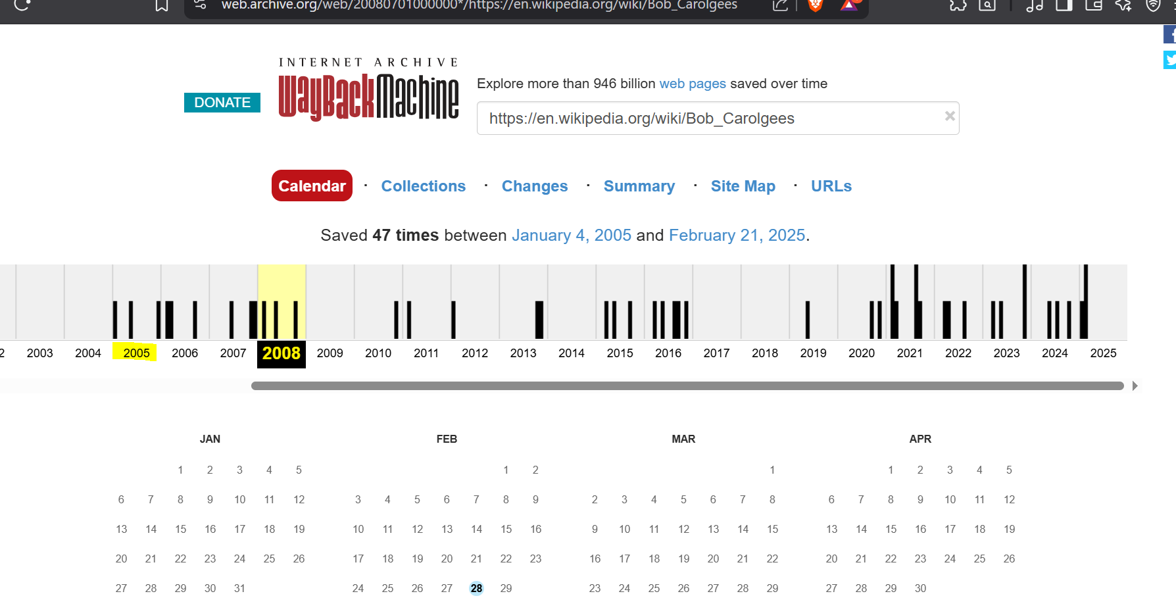Select year 2015 on the timeline
The height and width of the screenshot is (598, 1176).
point(620,353)
